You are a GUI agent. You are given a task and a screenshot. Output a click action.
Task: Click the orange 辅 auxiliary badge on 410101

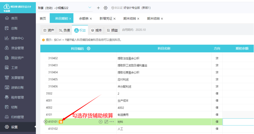(x=61, y=122)
